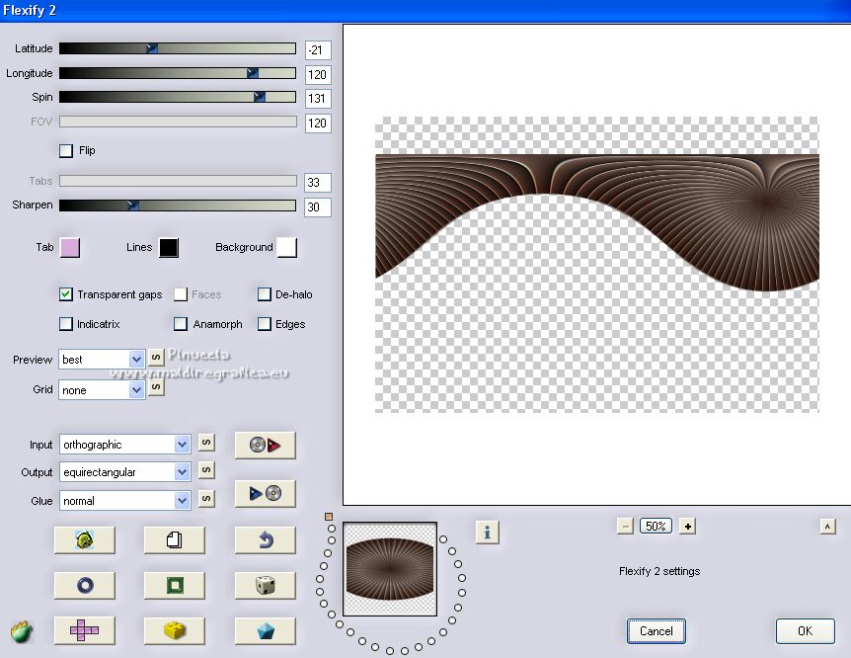This screenshot has width=851, height=658.
Task: Open the Grid dropdown set to none
Action: click(x=102, y=390)
